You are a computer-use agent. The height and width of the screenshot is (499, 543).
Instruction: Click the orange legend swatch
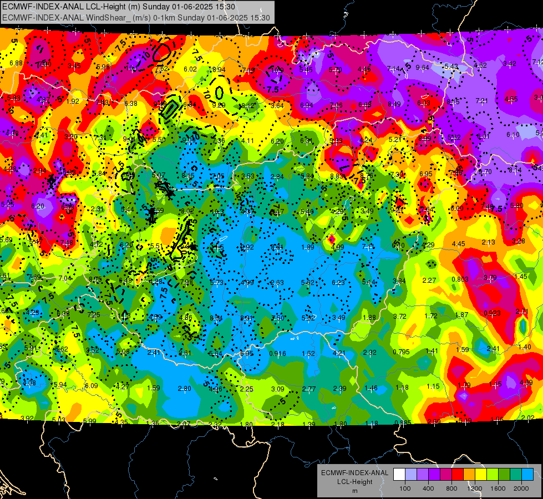tap(469, 475)
